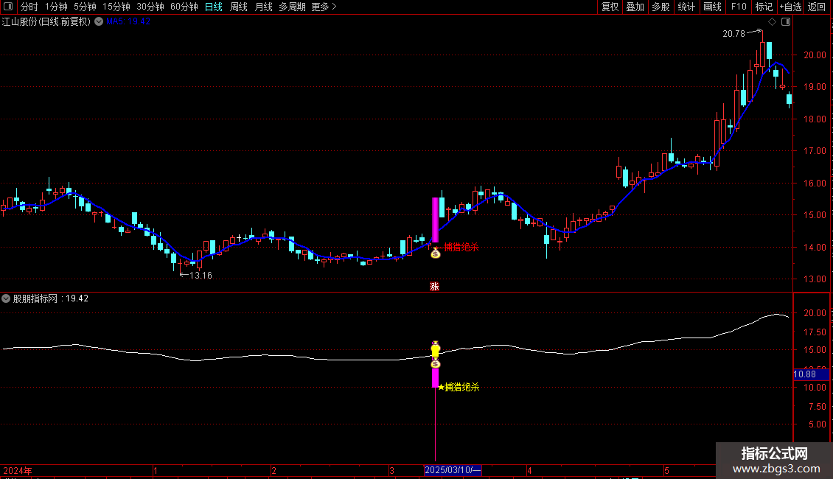Screen dimensions: 833x479
Task: Click the 10.88 highlighted value on indicator axis
Action: point(811,374)
